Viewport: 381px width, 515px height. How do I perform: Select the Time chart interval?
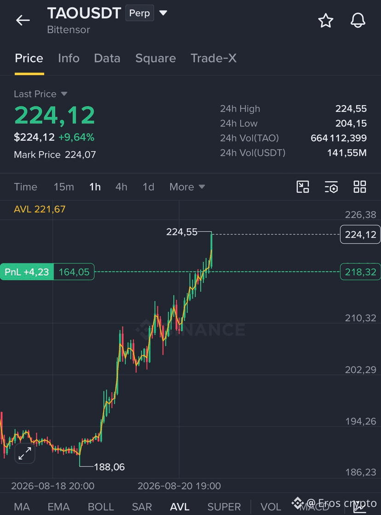[25, 187]
